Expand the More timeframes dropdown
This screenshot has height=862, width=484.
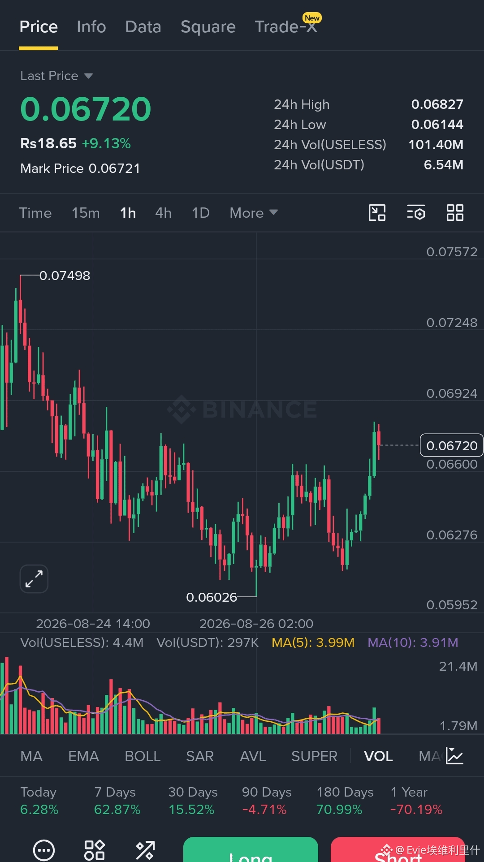click(254, 213)
